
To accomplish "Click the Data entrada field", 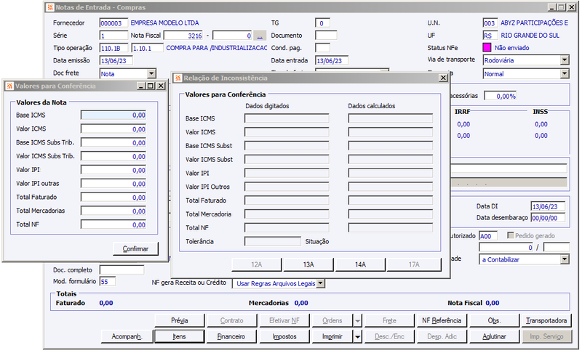I will (x=332, y=61).
